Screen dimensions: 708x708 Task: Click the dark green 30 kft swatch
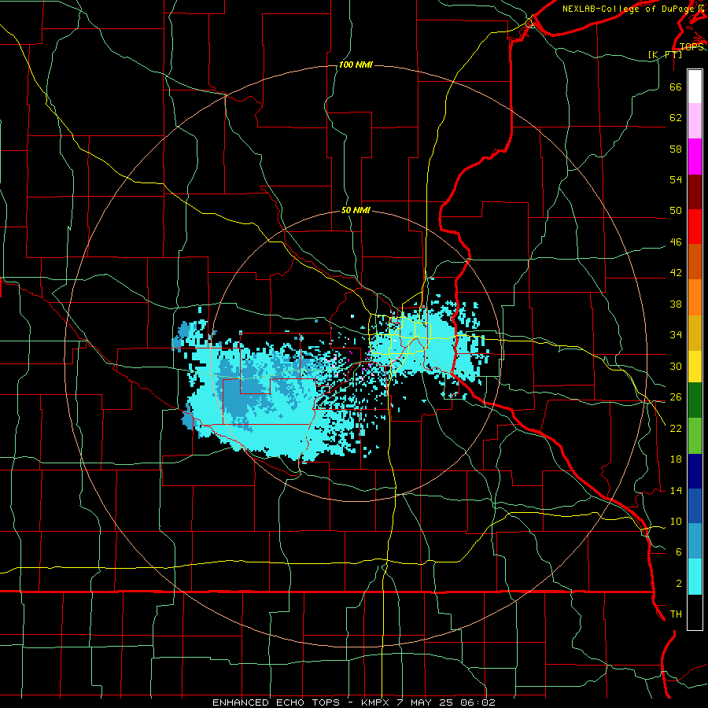tap(695, 400)
